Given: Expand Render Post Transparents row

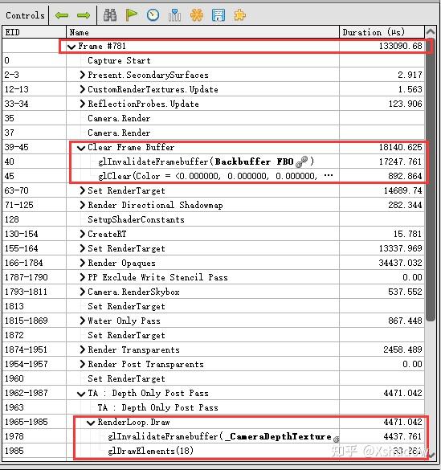Looking at the screenshot, I should click(x=83, y=364).
